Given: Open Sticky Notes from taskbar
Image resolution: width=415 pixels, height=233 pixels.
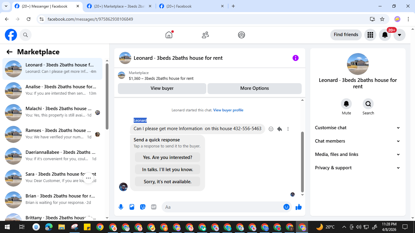Looking at the screenshot, I should pyautogui.click(x=87, y=227).
